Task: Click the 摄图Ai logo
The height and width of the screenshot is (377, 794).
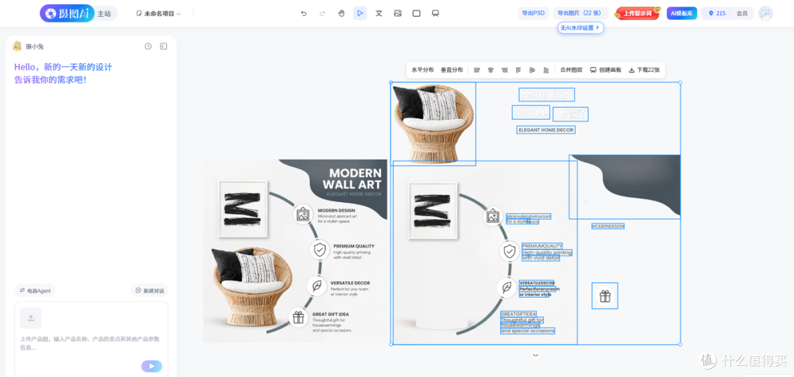Action: point(67,14)
